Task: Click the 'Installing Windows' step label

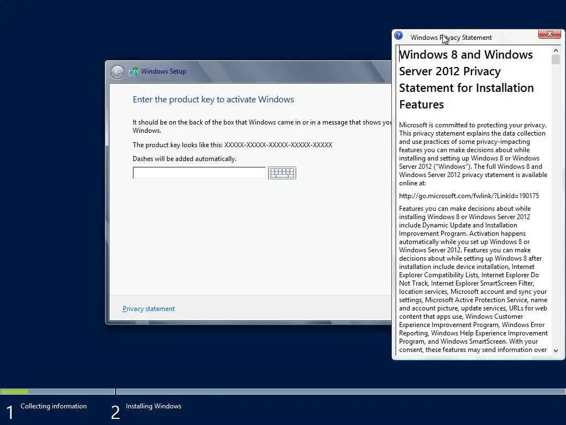Action: [154, 406]
